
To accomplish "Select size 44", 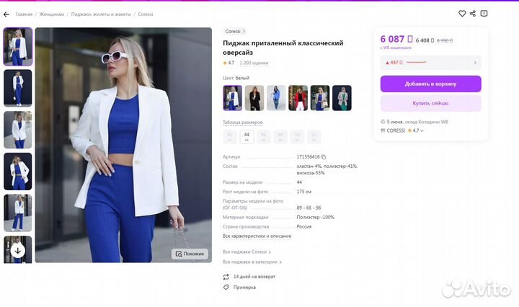I will [247, 136].
